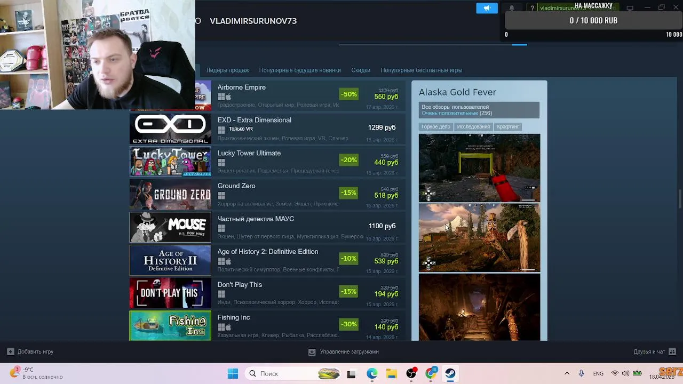Image resolution: width=683 pixels, height=384 pixels.
Task: View the Alaska Gold Fever cabin screenshot
Action: click(479, 238)
